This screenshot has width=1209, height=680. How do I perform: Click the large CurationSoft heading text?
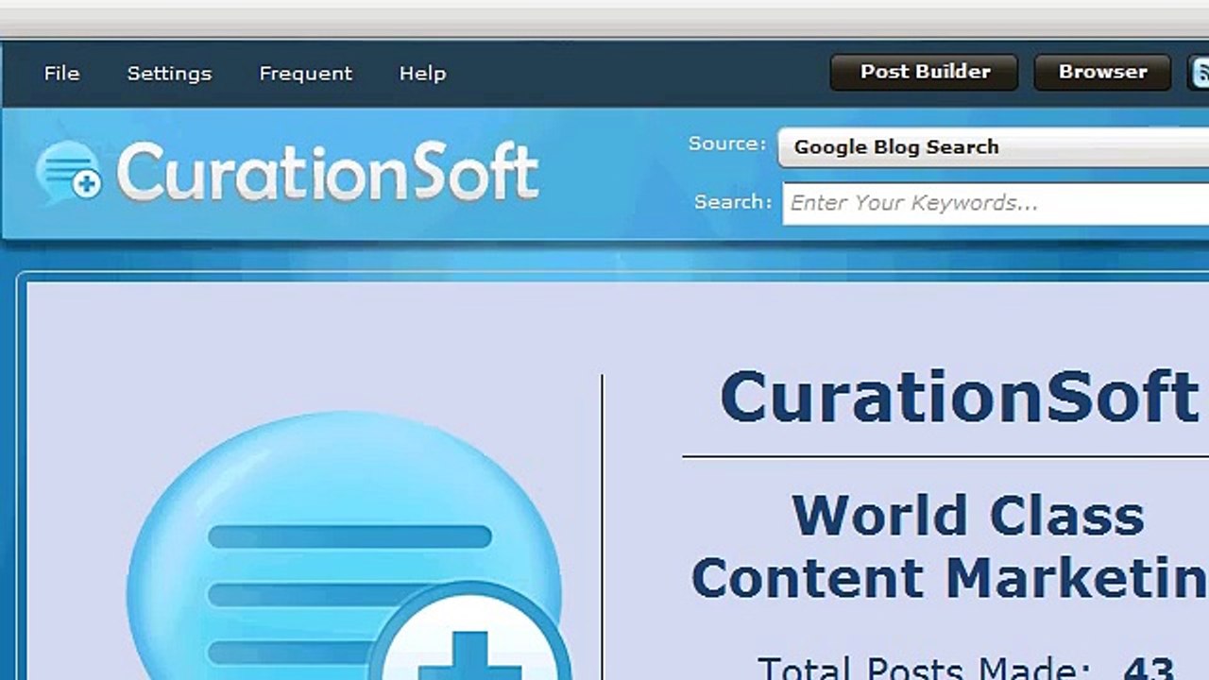click(960, 397)
